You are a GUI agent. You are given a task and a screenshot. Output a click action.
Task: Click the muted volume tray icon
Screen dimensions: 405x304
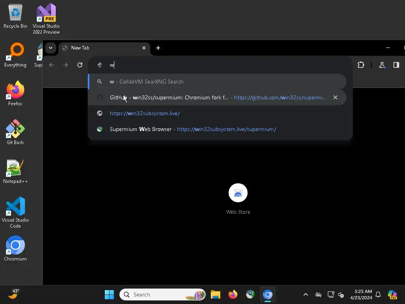pos(341,294)
